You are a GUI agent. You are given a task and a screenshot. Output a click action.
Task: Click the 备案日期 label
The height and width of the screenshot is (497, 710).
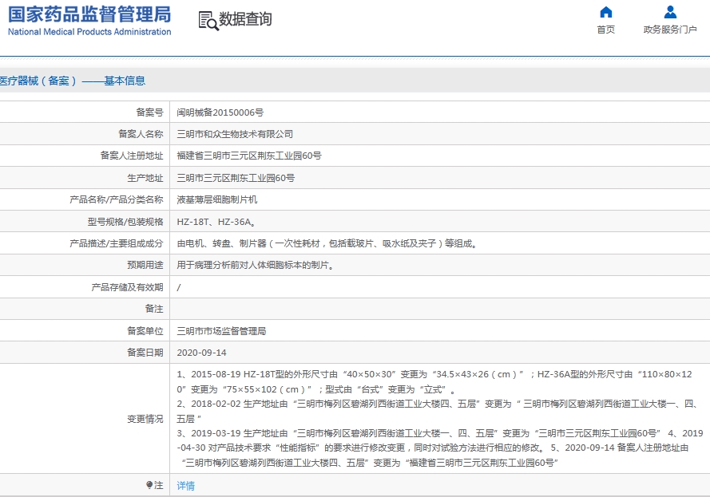tap(145, 353)
